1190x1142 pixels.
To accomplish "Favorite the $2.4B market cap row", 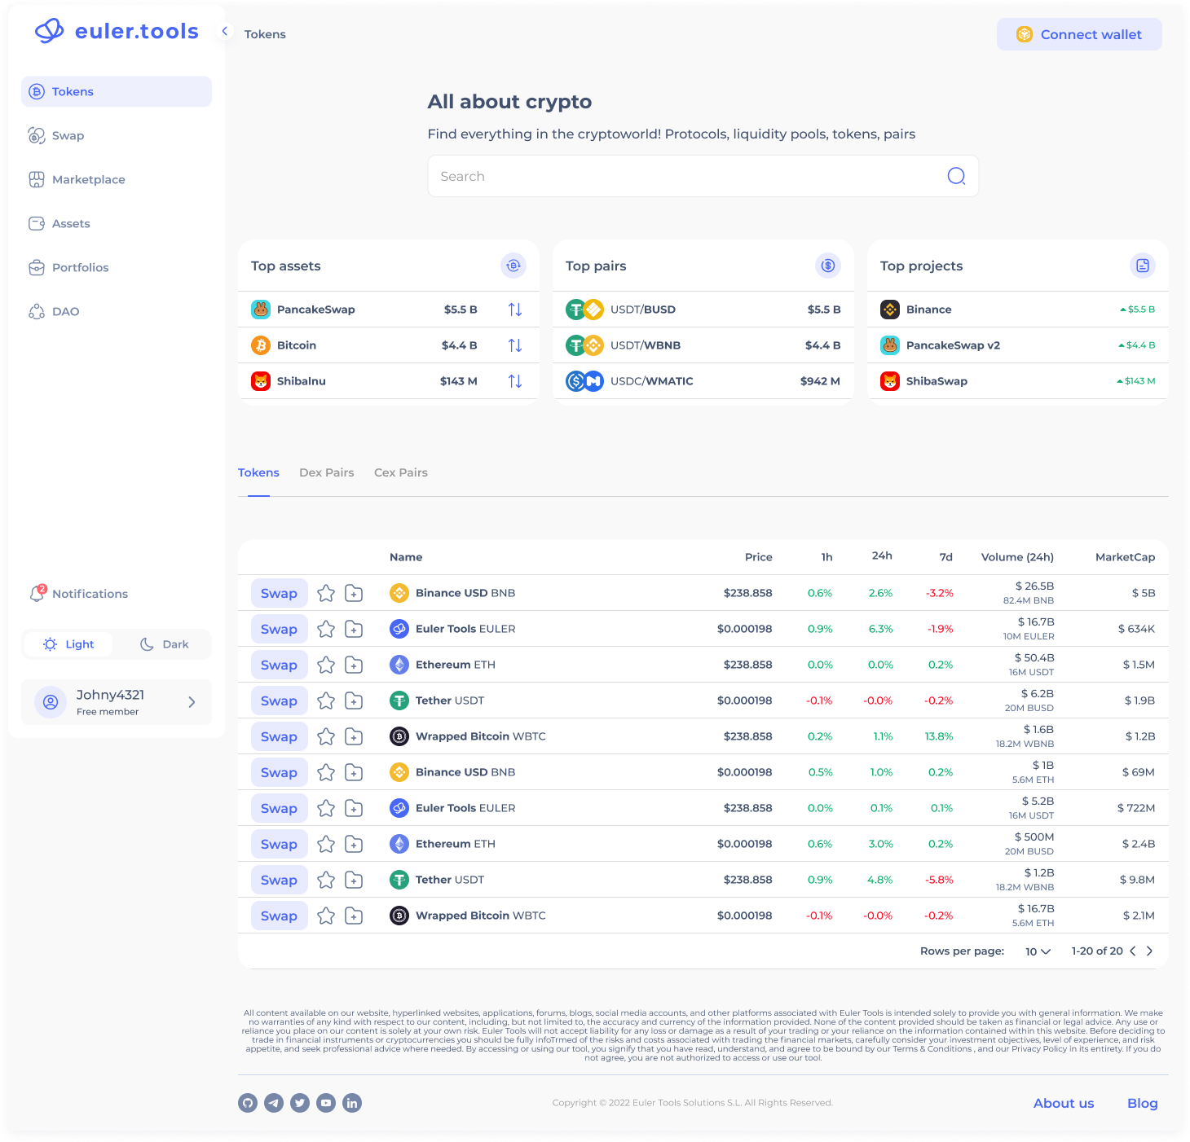I will [x=326, y=844].
